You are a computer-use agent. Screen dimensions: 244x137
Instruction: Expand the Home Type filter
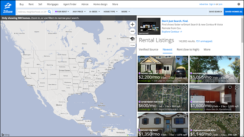pyautogui.click(x=110, y=12)
